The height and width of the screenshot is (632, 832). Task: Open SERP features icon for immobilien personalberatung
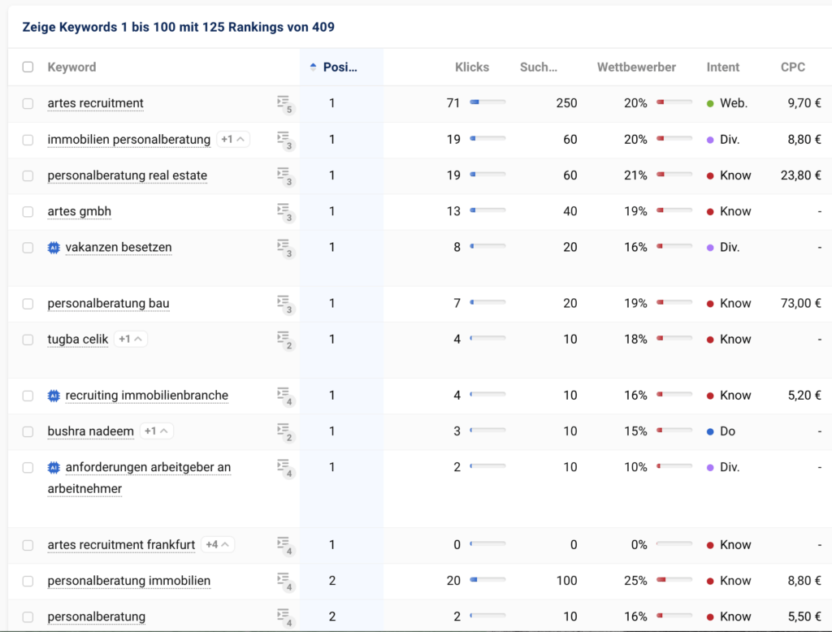[x=285, y=140]
